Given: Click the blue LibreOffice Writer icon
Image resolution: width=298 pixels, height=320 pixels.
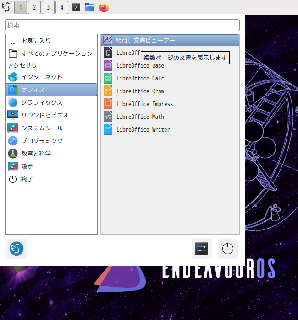Looking at the screenshot, I should tap(108, 129).
